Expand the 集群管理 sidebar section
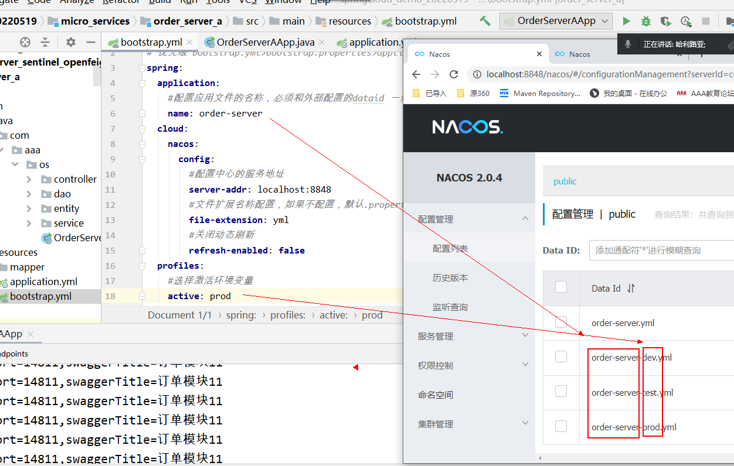Viewport: 734px width, 466px height. (525, 423)
